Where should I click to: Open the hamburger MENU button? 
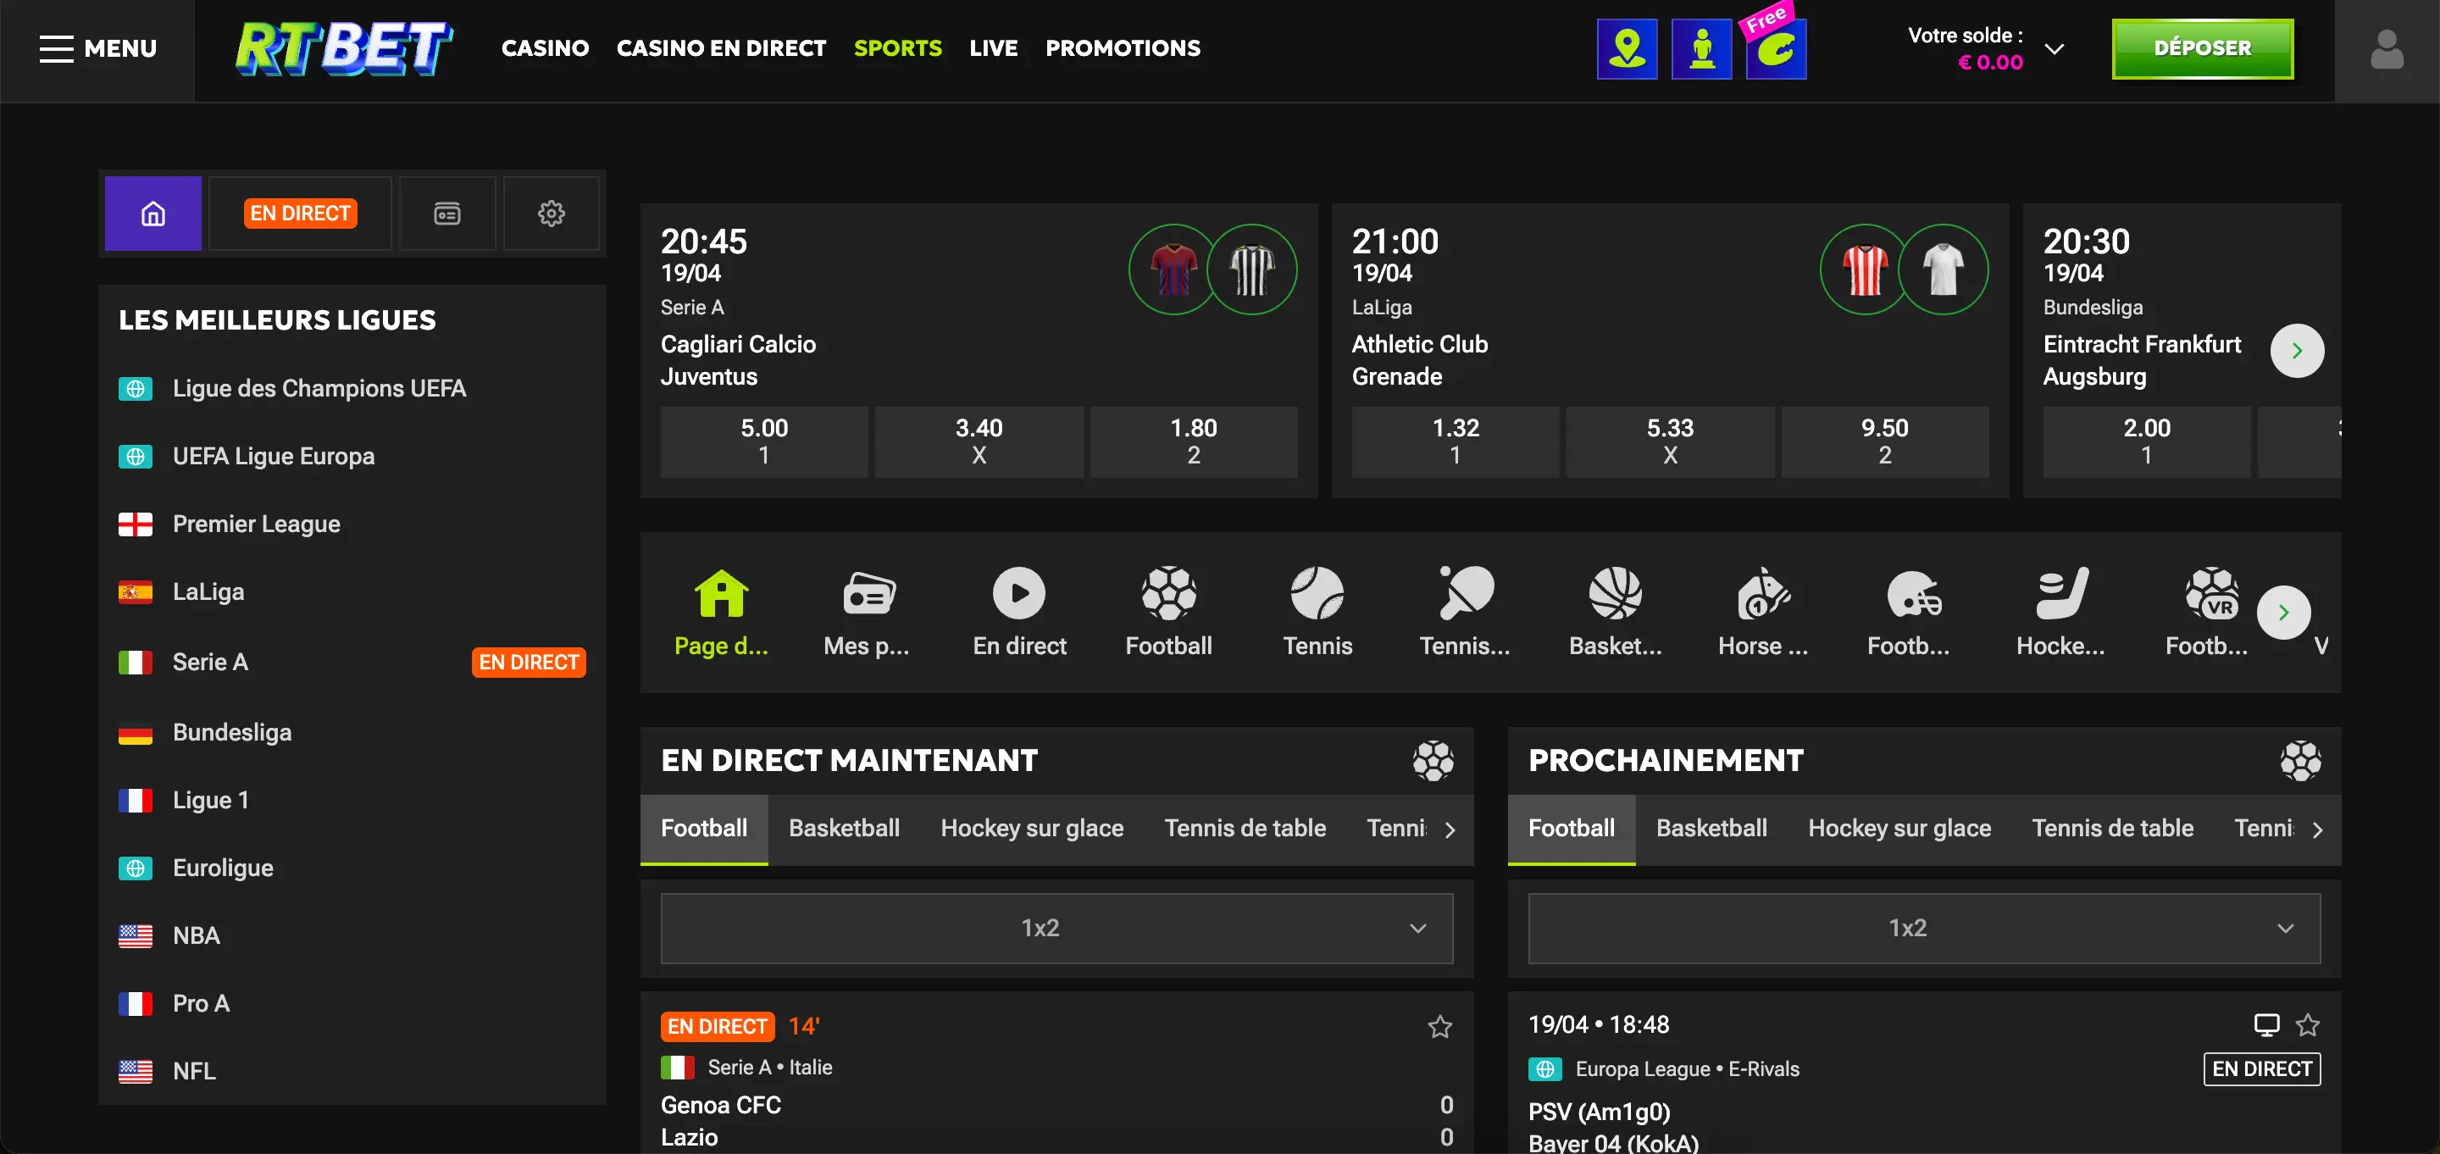[97, 48]
